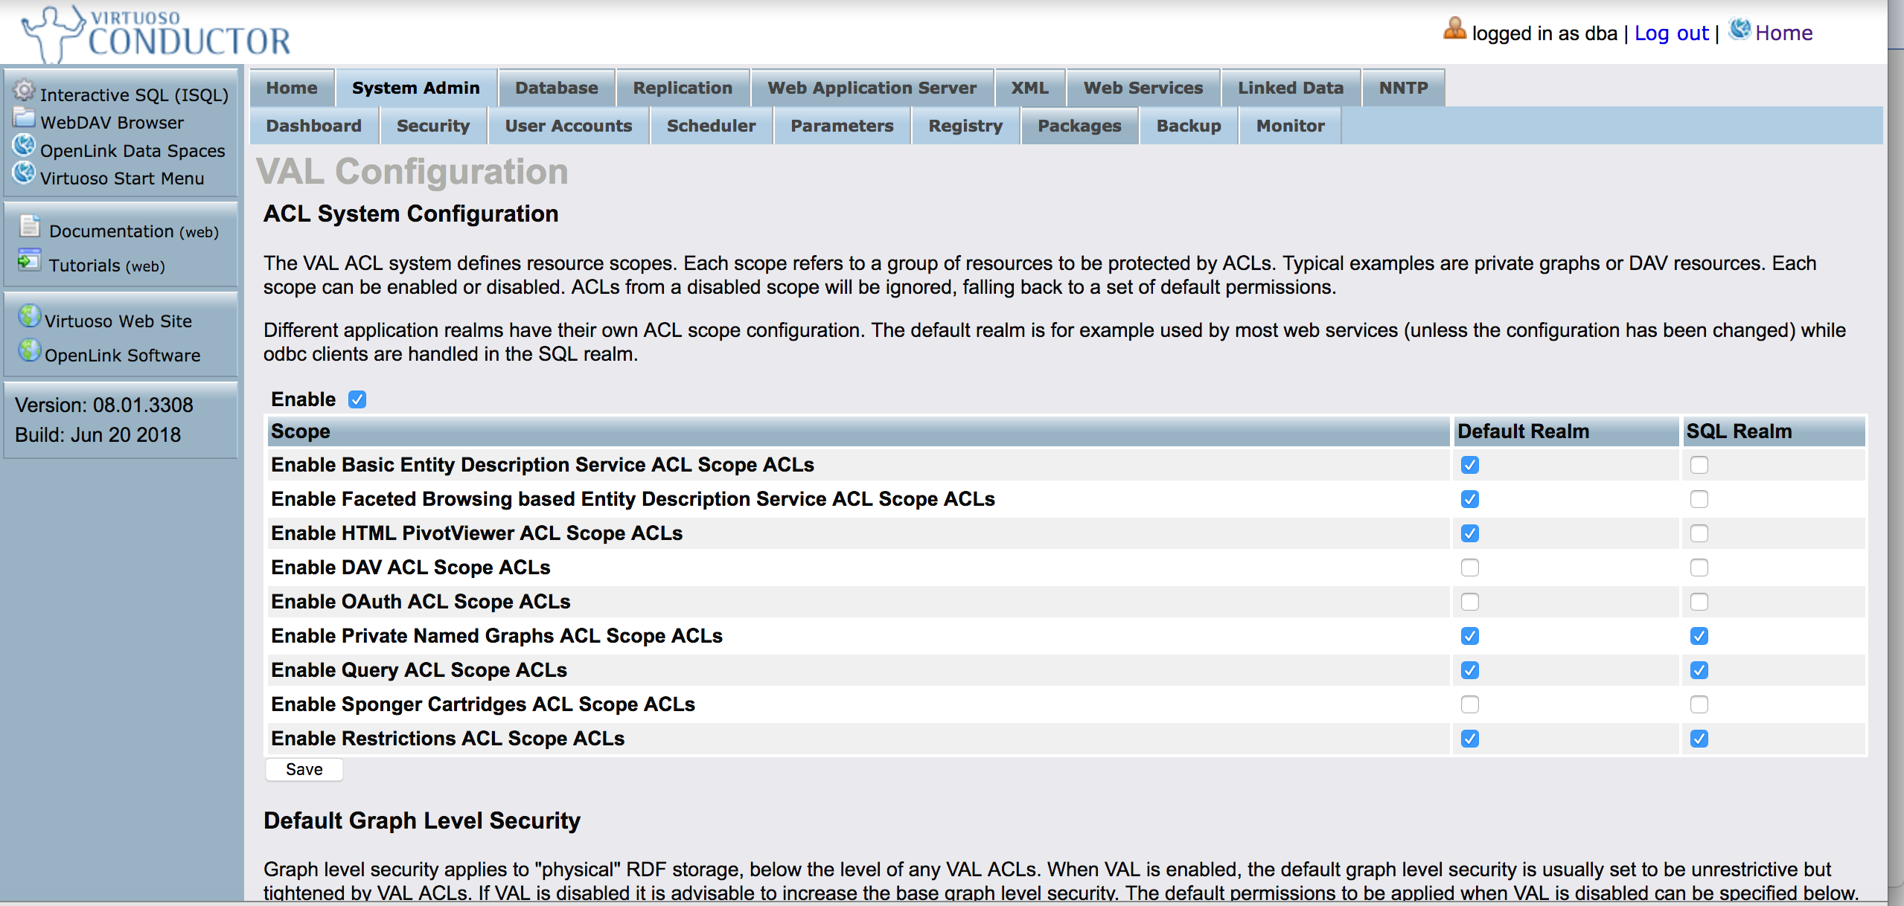Click the Log out link
This screenshot has width=1904, height=906.
(x=1671, y=33)
